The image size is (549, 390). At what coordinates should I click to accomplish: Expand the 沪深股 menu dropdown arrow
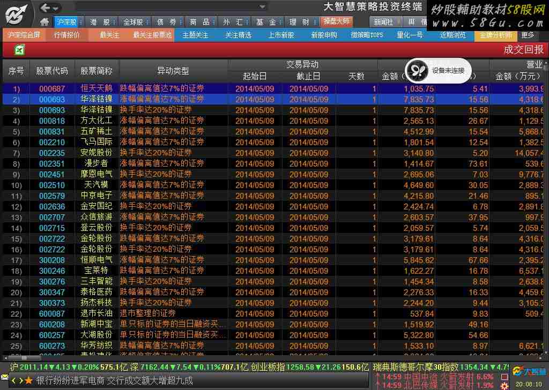80,22
